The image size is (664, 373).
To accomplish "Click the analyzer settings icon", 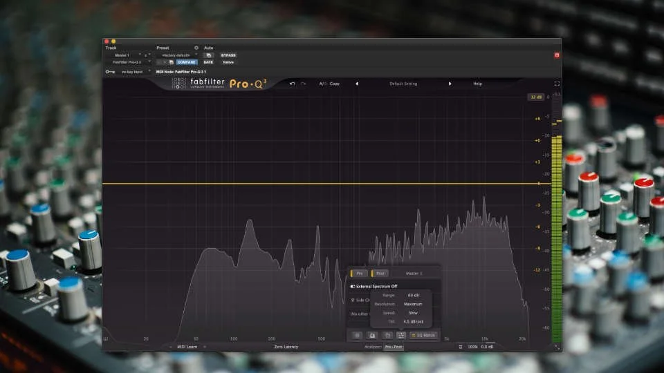I will (x=401, y=336).
